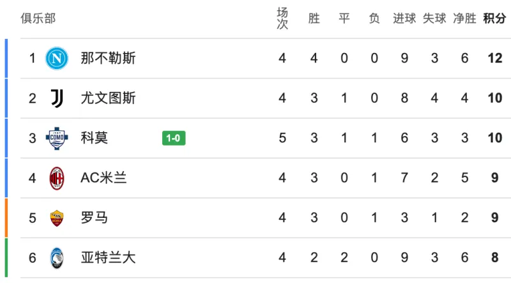Select the 科莫 team name
Screen dimensions: 511x283
pos(95,138)
